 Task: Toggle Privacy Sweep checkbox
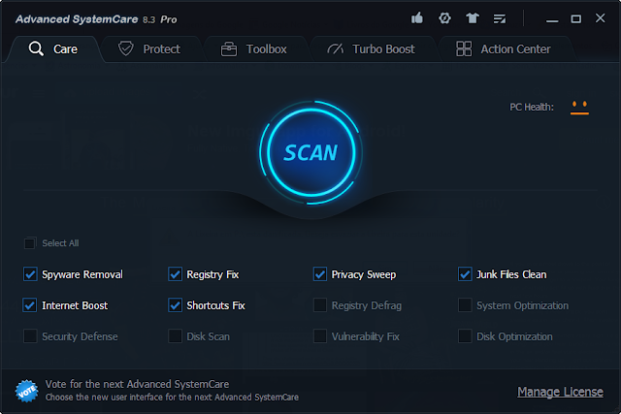pyautogui.click(x=320, y=273)
